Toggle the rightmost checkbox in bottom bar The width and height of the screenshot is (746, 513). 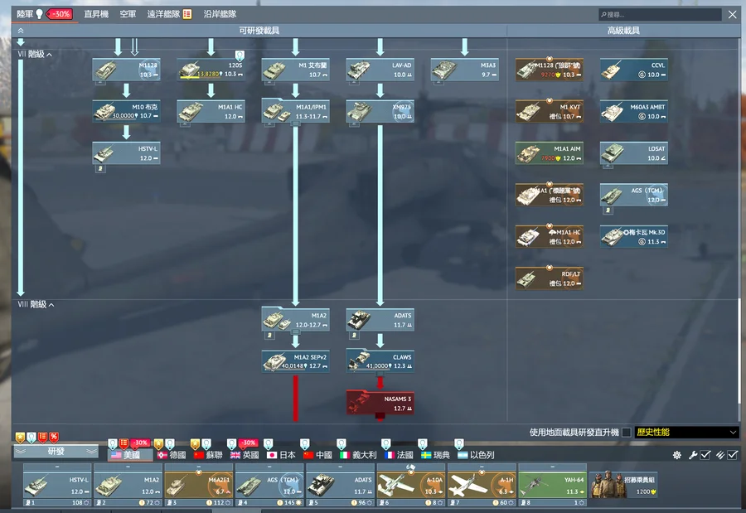(733, 455)
